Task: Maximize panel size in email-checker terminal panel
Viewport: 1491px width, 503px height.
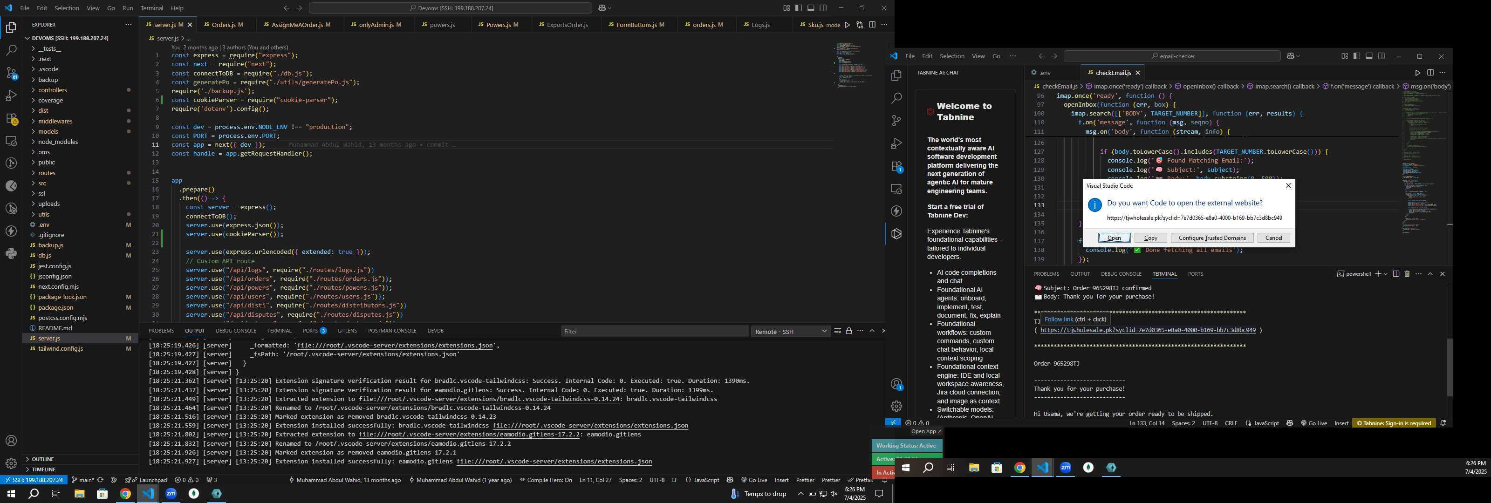Action: pyautogui.click(x=1430, y=274)
